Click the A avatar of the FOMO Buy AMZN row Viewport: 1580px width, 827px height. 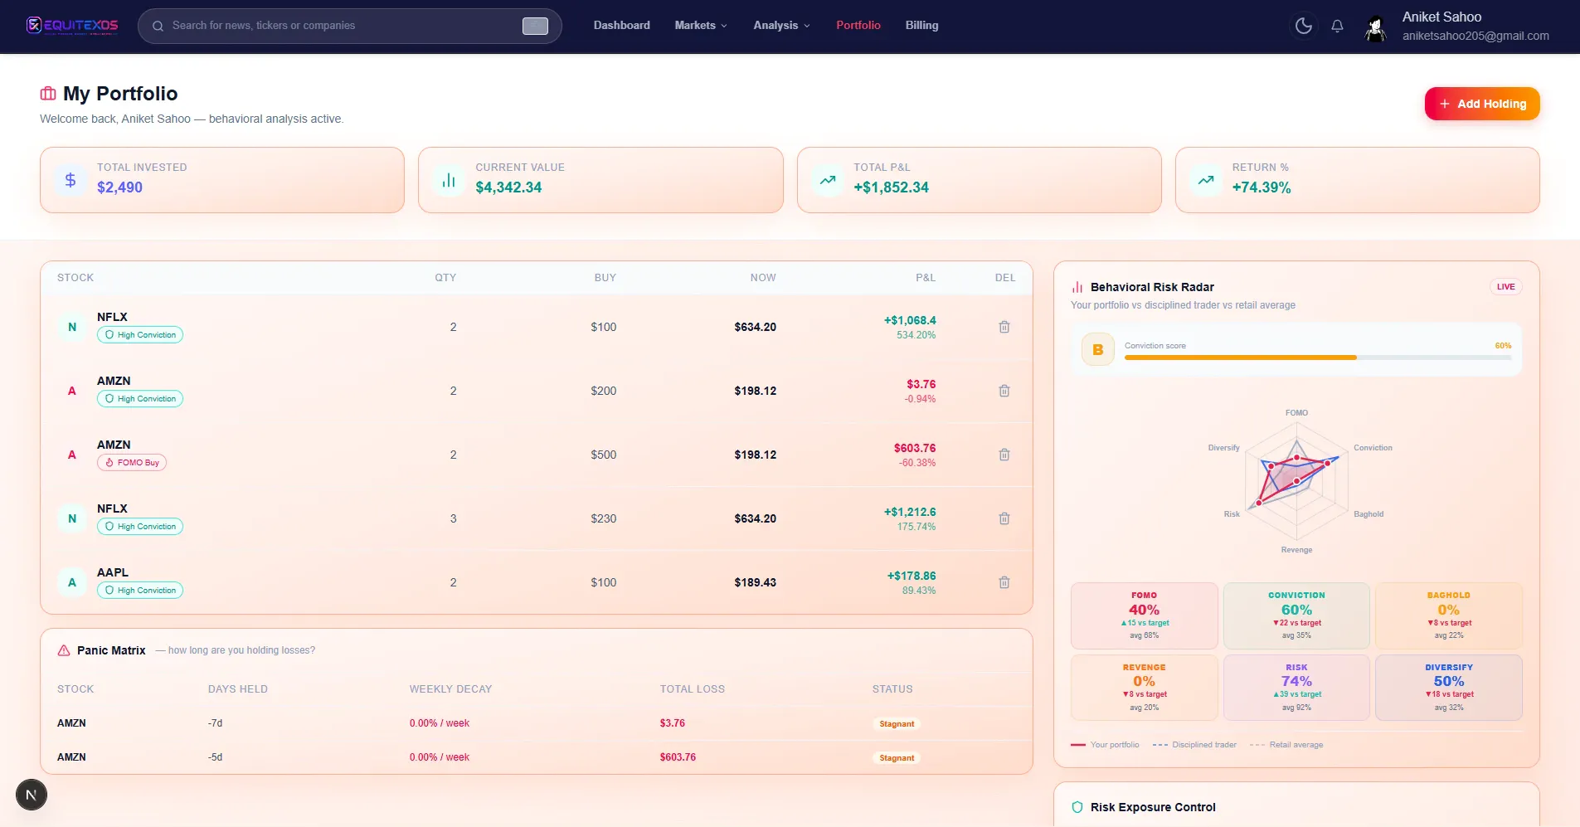[72, 455]
